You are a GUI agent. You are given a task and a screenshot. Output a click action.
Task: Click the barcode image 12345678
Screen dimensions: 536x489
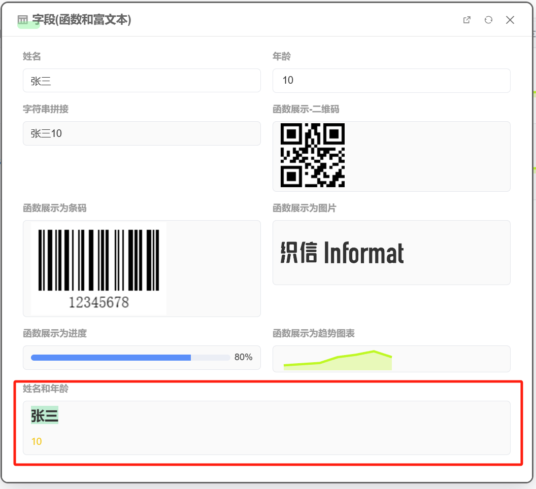(98, 268)
